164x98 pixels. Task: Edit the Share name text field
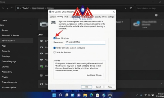[85, 42]
